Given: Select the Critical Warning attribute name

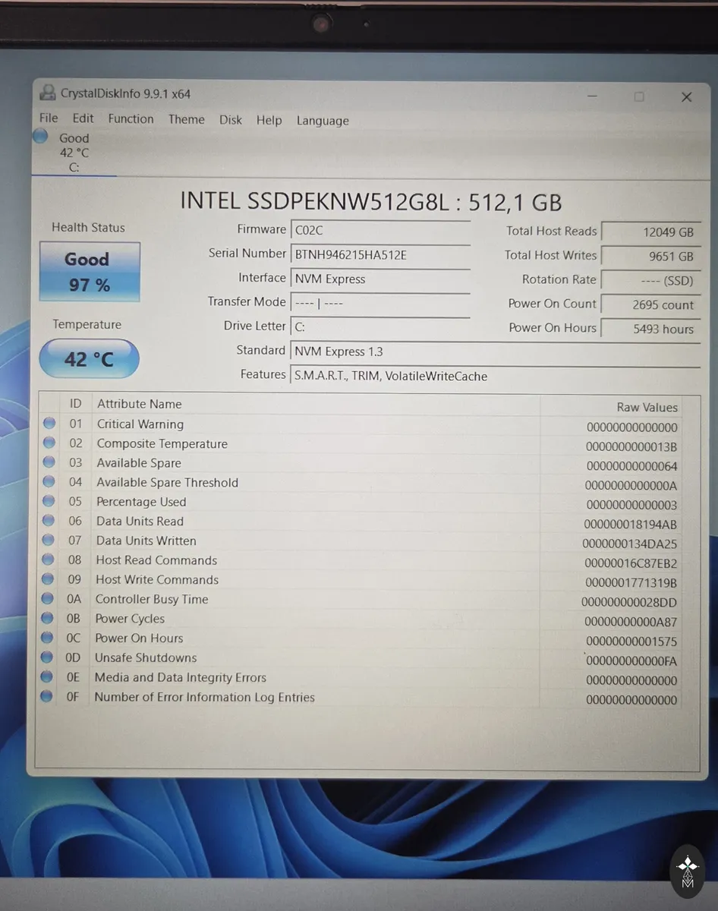Looking at the screenshot, I should [140, 424].
